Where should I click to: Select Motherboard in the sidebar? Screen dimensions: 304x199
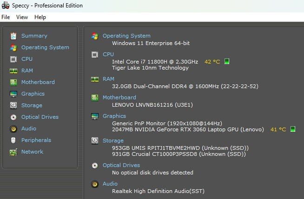point(38,82)
